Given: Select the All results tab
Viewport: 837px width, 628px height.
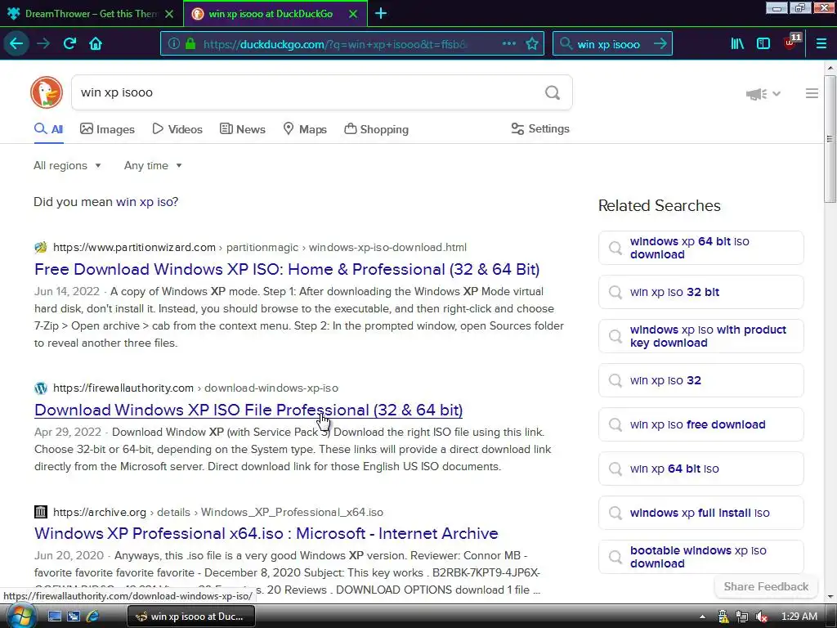Looking at the screenshot, I should point(48,129).
